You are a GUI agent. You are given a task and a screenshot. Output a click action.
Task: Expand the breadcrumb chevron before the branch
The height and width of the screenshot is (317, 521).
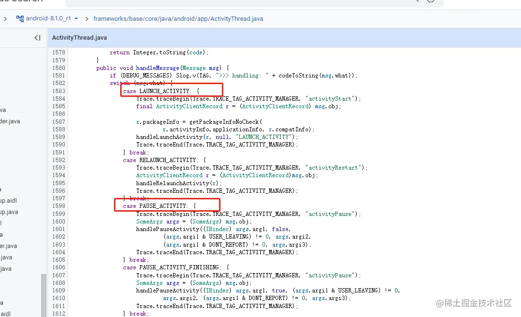pyautogui.click(x=5, y=19)
